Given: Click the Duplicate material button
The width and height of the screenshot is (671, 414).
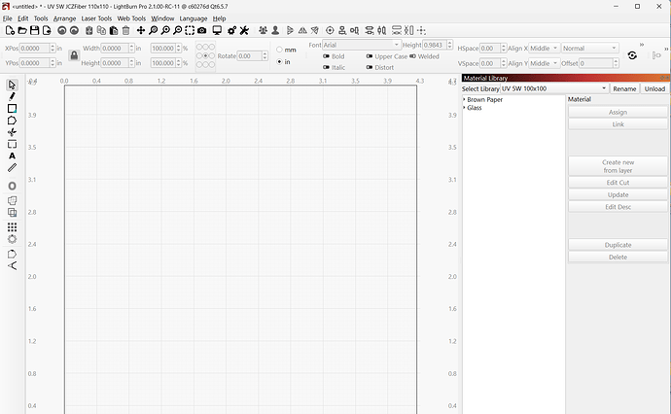Looking at the screenshot, I should click(x=618, y=245).
